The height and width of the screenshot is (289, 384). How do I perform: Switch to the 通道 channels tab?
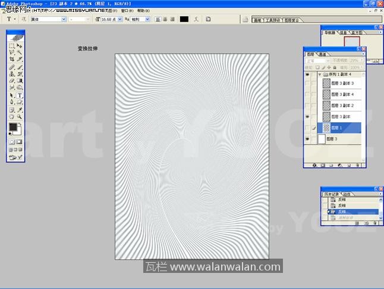click(322, 54)
